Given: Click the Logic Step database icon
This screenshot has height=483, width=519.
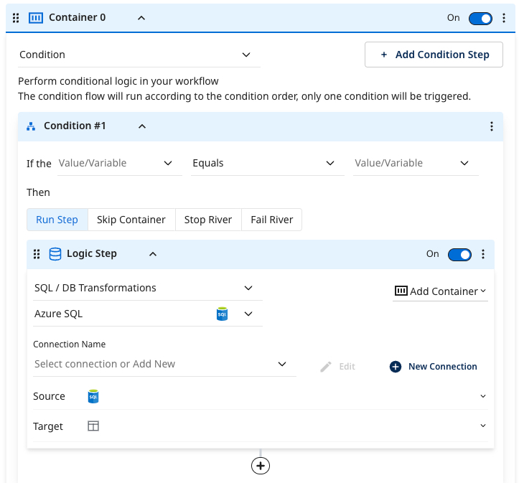Looking at the screenshot, I should click(x=55, y=254).
